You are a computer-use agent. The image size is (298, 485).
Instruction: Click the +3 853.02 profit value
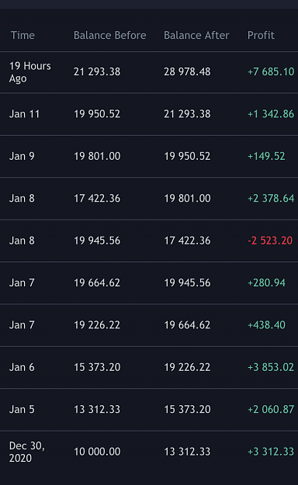tap(271, 368)
